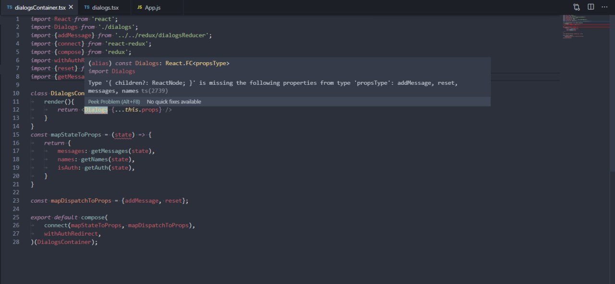615x284 pixels.
Task: Click the red-underlined state parameter on line 15
Action: tap(123, 135)
